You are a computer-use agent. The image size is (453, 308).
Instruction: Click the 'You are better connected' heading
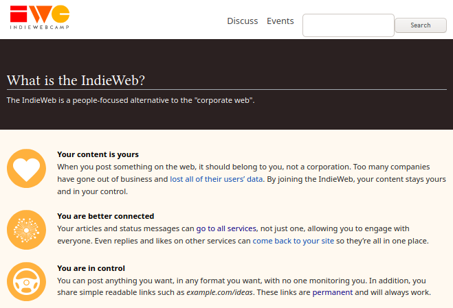[105, 216]
